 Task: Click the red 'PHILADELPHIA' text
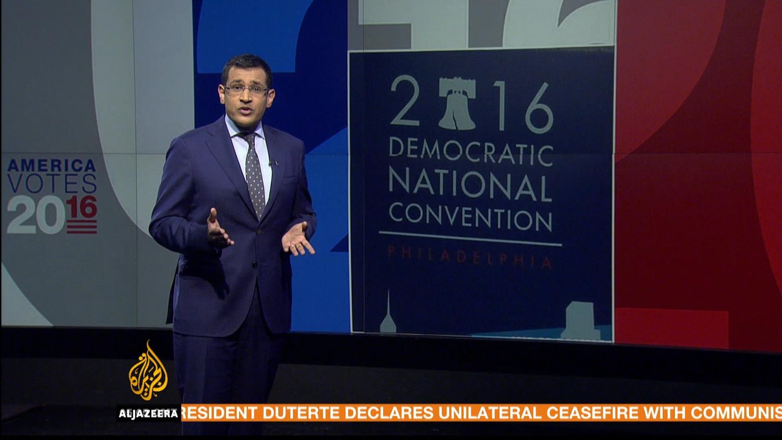469,257
